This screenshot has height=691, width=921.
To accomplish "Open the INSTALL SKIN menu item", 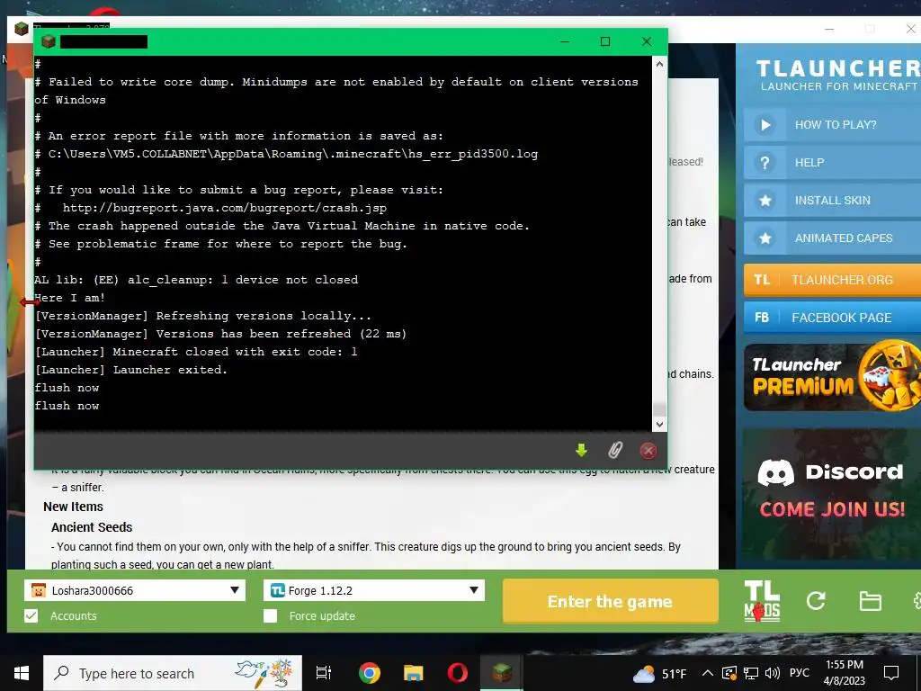I will [x=832, y=201].
